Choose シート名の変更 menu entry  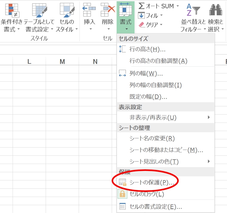[152, 139]
